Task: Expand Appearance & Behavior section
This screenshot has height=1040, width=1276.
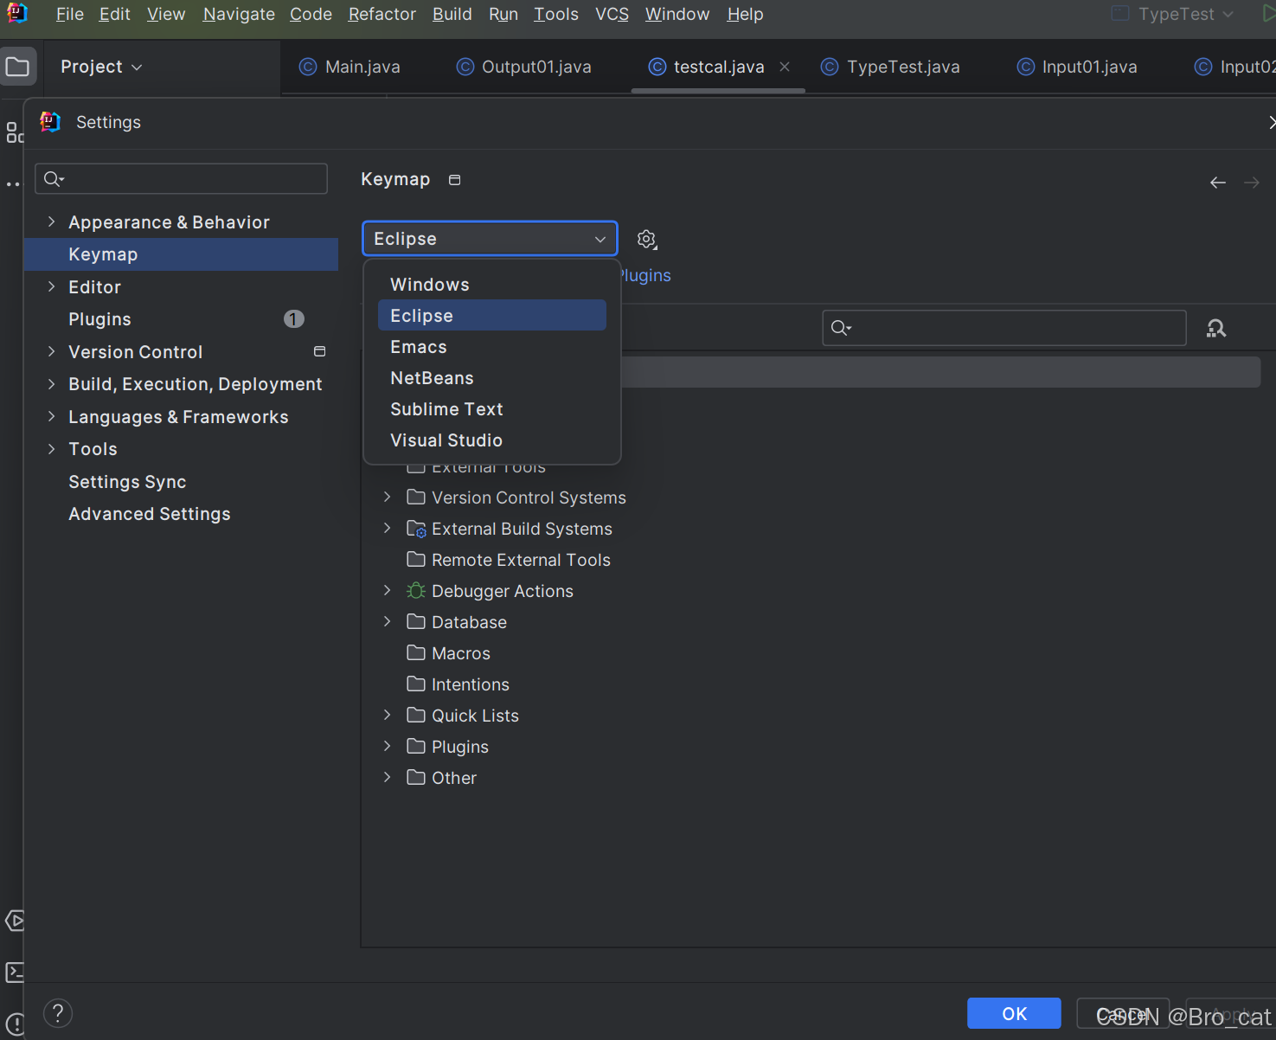Action: 52,221
